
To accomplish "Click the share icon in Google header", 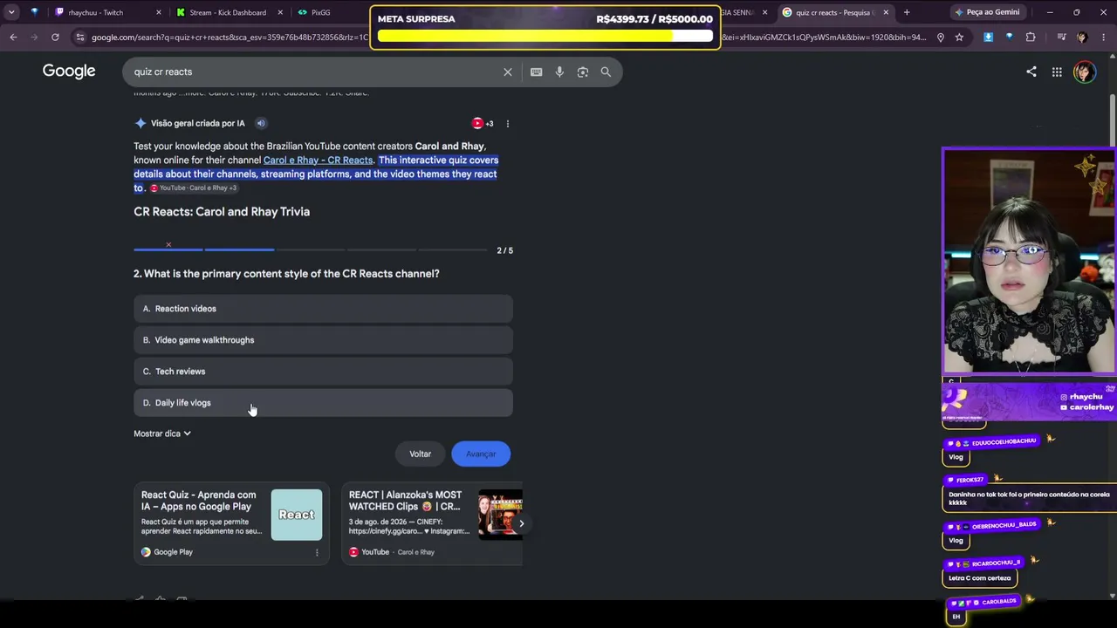I will click(x=1031, y=72).
